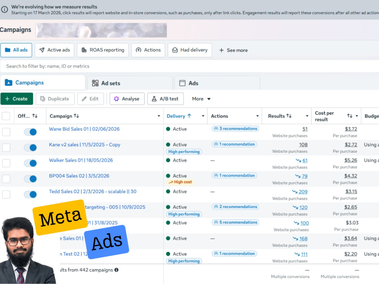Click 3 recommendations on Wane Bid row

235,129
